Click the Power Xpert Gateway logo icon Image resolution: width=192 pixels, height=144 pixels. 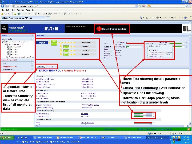[x=4, y=29]
